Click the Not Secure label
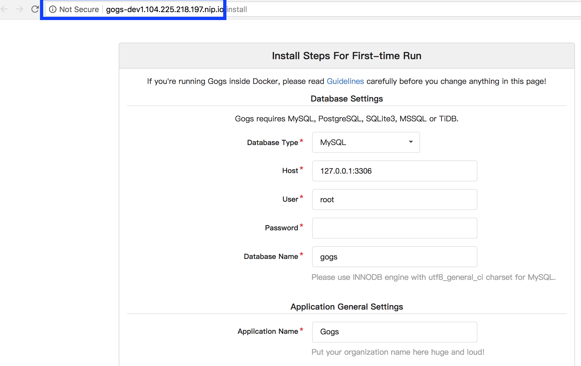Image resolution: width=581 pixels, height=366 pixels. [x=79, y=9]
